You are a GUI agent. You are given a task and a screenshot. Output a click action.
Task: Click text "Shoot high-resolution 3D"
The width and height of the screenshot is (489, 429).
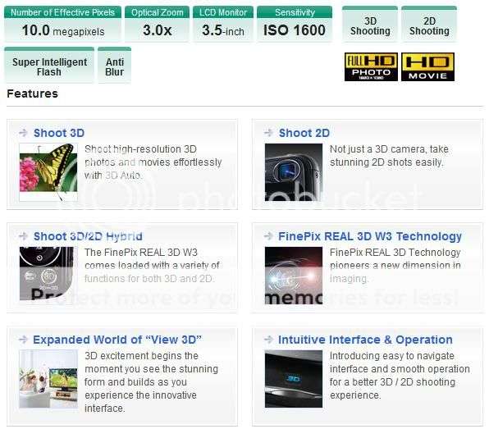[140, 149]
